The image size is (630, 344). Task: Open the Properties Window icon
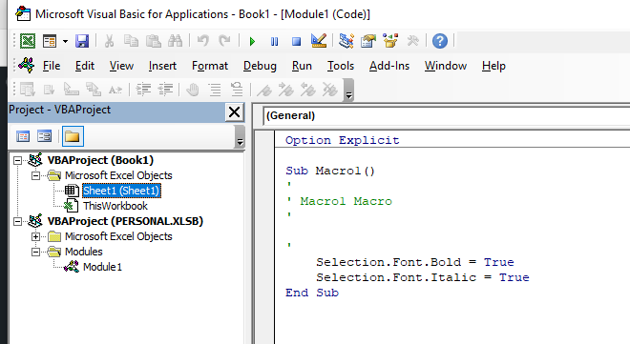coord(368,41)
